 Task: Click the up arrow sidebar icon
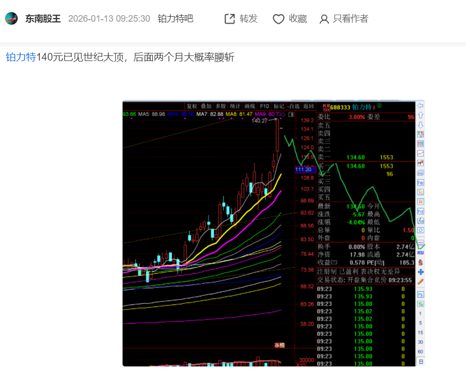pos(421,115)
